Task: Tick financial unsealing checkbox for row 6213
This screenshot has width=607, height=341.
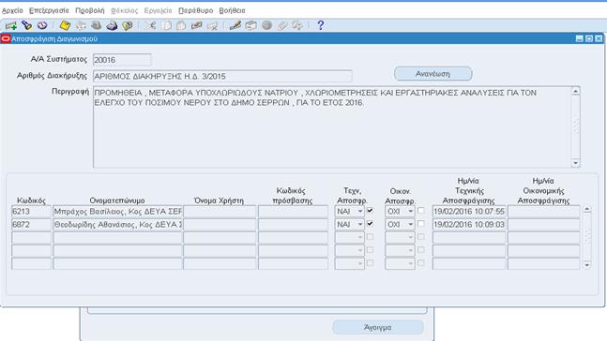Action: tap(421, 211)
